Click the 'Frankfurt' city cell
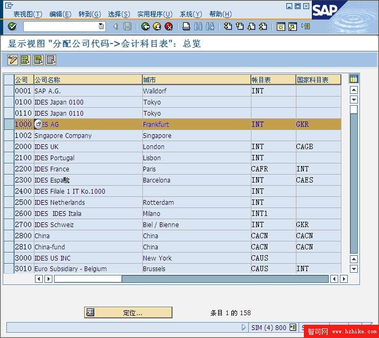This screenshot has width=379, height=338. tap(196, 124)
